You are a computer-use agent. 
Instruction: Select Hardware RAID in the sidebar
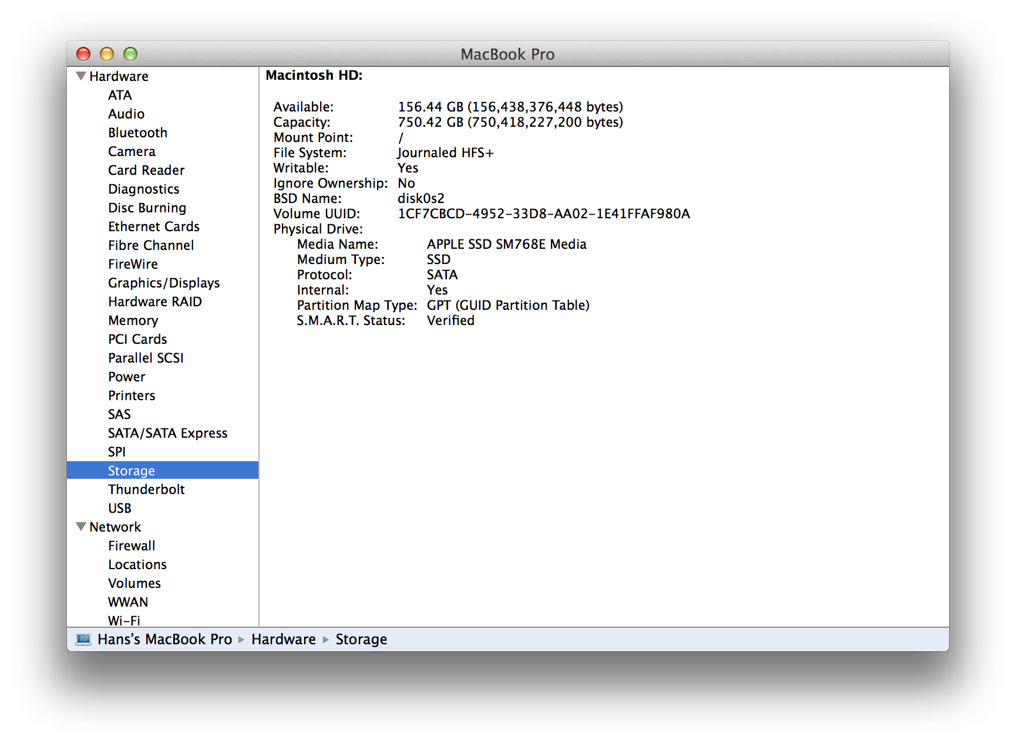155,302
